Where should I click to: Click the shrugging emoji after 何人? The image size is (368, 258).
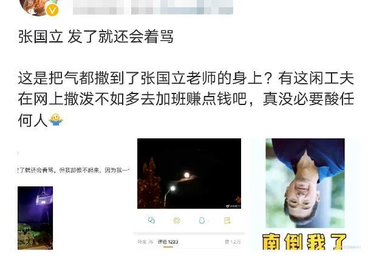point(56,120)
